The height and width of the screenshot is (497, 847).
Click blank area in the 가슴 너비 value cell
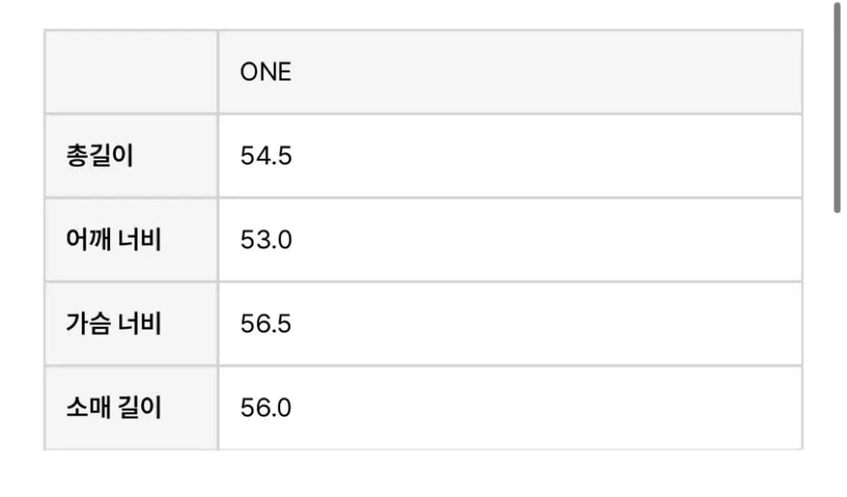pyautogui.click(x=540, y=324)
